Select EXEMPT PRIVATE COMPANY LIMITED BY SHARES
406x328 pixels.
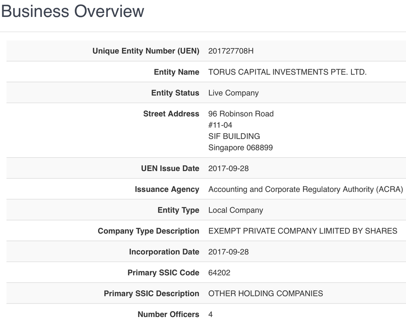(x=303, y=231)
